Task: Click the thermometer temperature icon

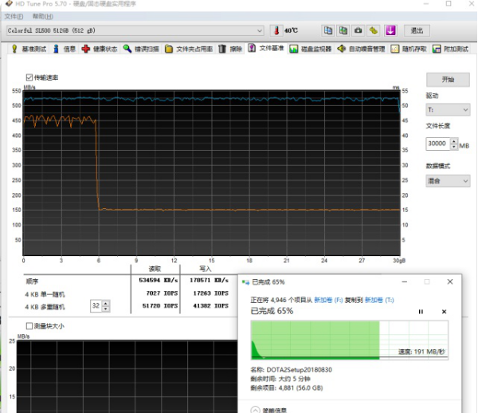Action: pos(276,30)
